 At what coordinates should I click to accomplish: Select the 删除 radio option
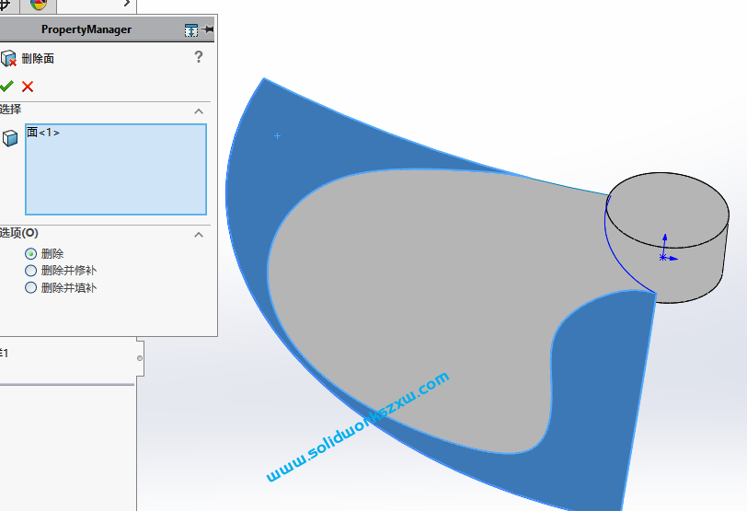pyautogui.click(x=30, y=253)
